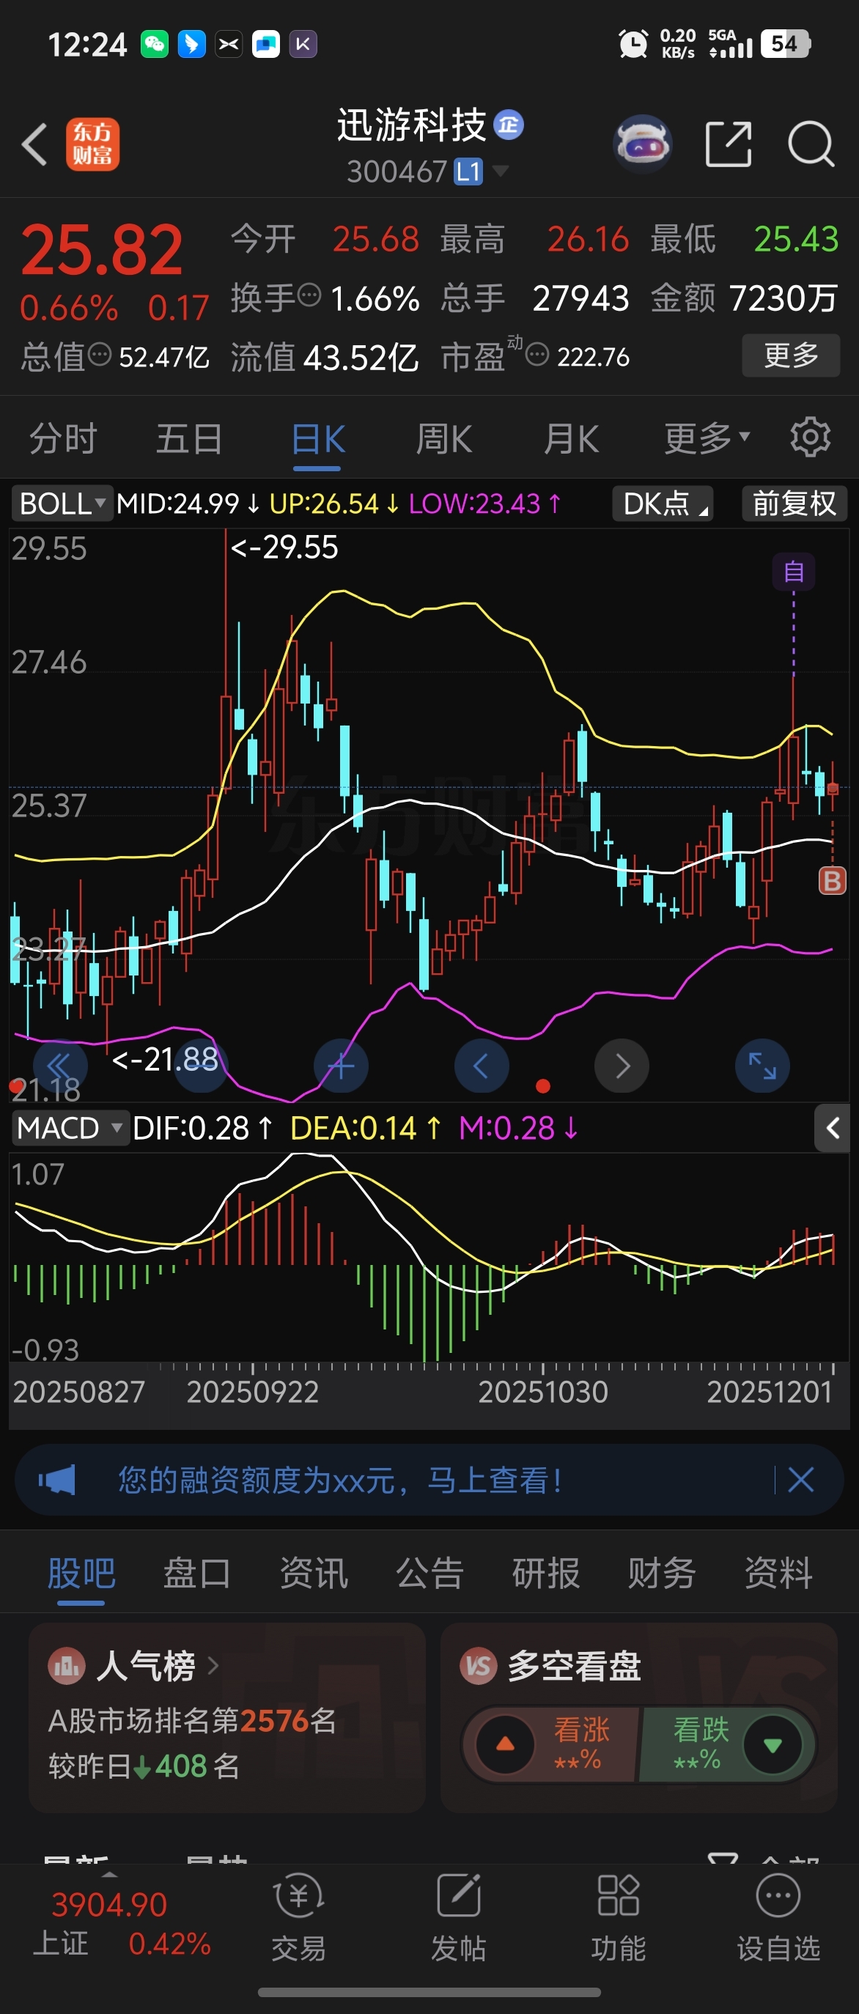The image size is (859, 2014).
Task: Select the 日K tab
Action: 317,440
